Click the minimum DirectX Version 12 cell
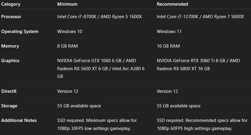 [x=68, y=91]
